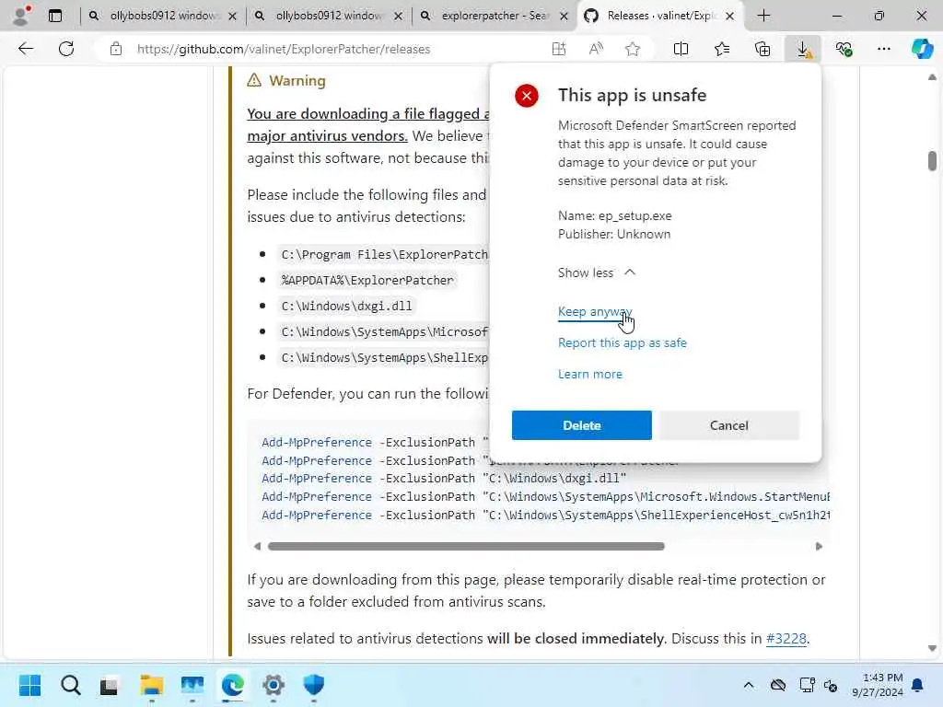Delete the unsafe download
The width and height of the screenshot is (943, 707).
[582, 425]
